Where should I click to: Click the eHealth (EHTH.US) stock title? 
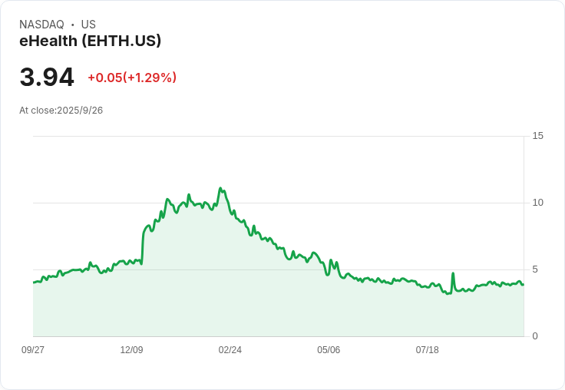90,41
